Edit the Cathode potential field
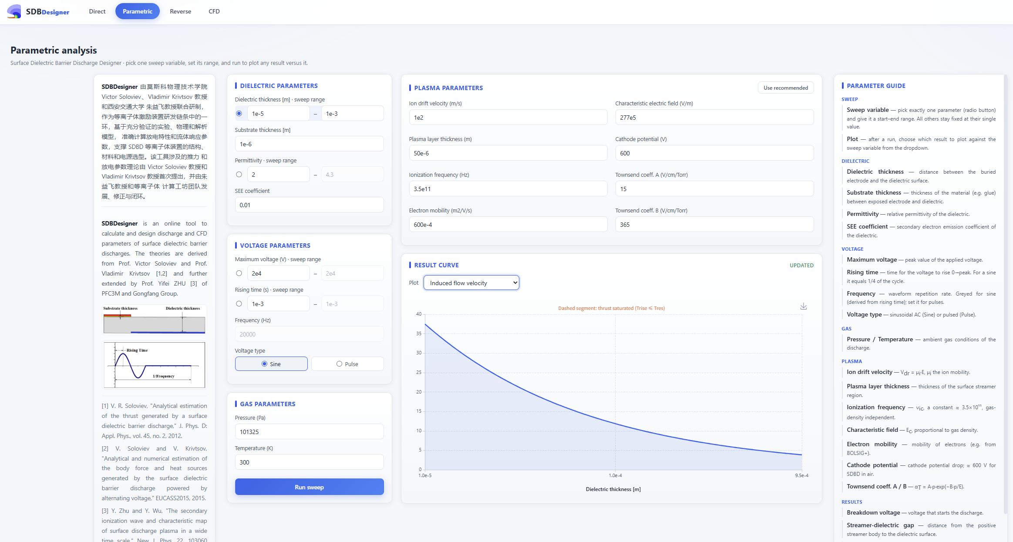1013x542 pixels. (714, 153)
